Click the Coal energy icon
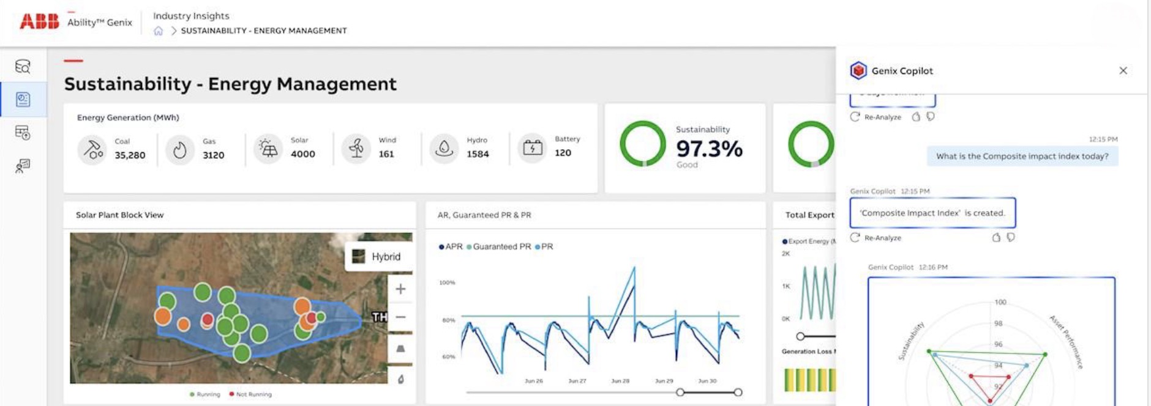Viewport: 1151px width, 406px height. point(92,149)
